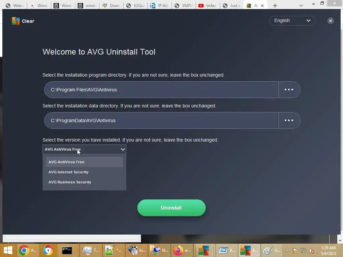Image resolution: width=343 pixels, height=257 pixels.
Task: Open the Paint taskbar item
Action: tap(272, 250)
